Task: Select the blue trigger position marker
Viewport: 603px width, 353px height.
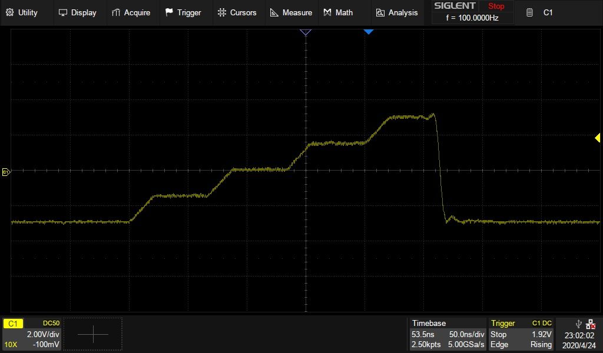Action: pos(369,32)
